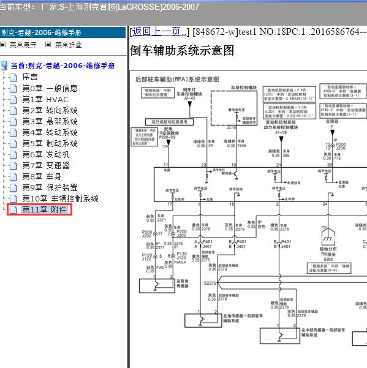This screenshot has height=368, width=367.
Task: Open 第9章 保护装置
Action: click(50, 187)
